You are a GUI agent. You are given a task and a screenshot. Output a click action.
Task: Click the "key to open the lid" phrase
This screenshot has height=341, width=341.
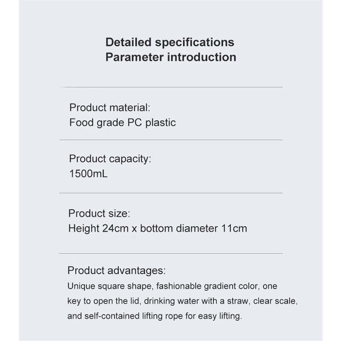[103, 301]
